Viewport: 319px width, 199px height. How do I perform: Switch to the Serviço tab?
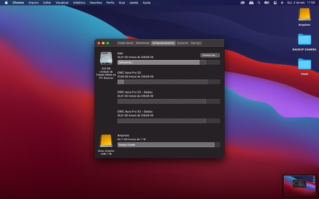pyautogui.click(x=196, y=43)
